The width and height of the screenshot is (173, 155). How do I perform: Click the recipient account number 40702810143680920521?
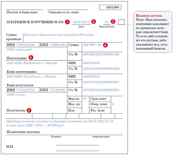(x=101, y=90)
